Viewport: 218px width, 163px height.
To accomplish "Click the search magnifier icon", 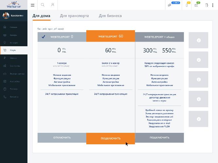I will point(42,5).
